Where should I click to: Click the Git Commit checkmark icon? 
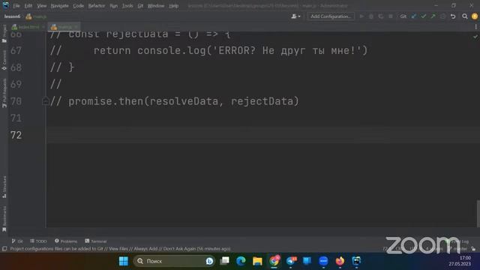tap(423, 16)
